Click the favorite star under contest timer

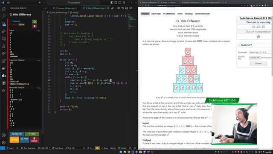258,36
